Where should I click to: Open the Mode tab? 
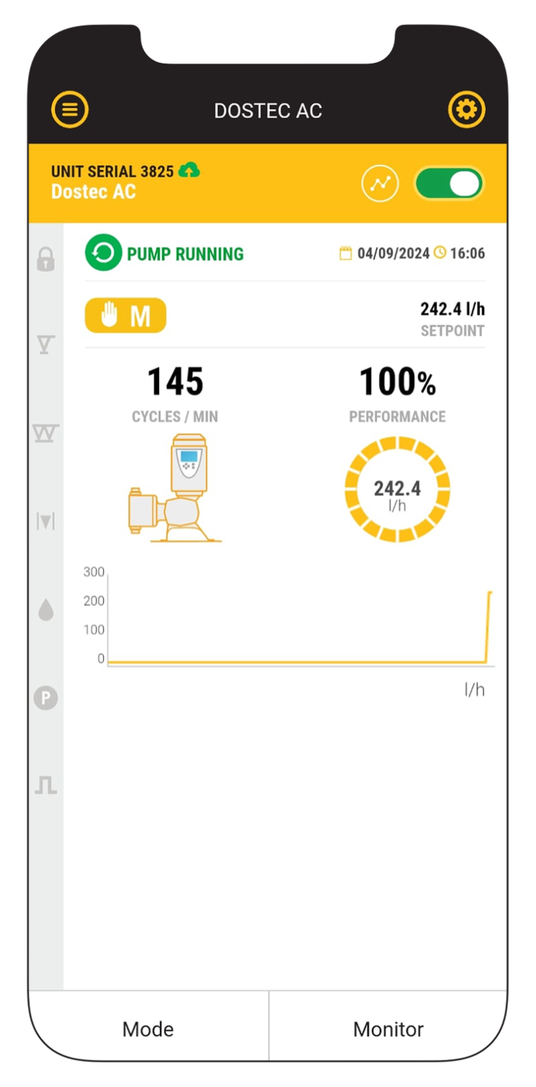pyautogui.click(x=148, y=1028)
